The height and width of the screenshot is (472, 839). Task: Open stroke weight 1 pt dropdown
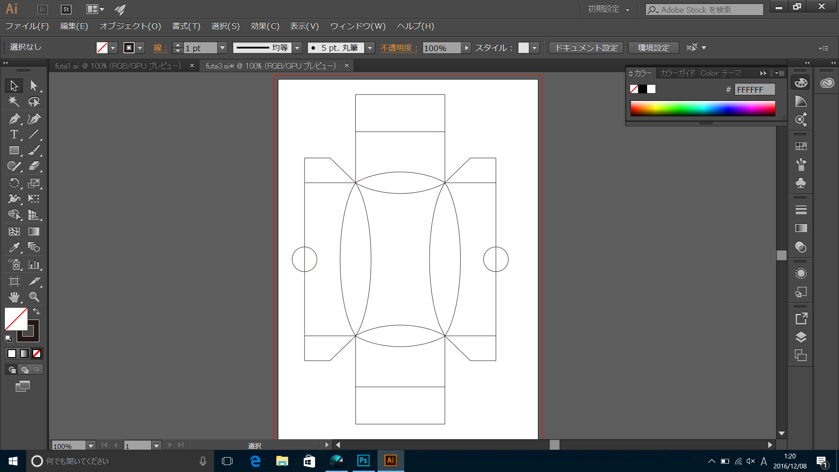pos(222,48)
